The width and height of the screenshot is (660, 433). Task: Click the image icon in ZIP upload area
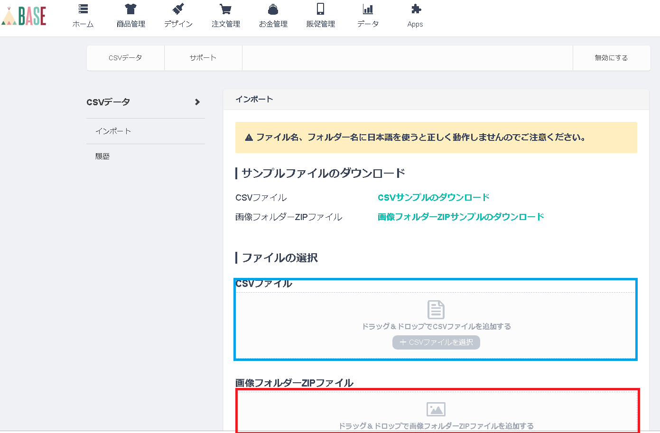pyautogui.click(x=436, y=409)
